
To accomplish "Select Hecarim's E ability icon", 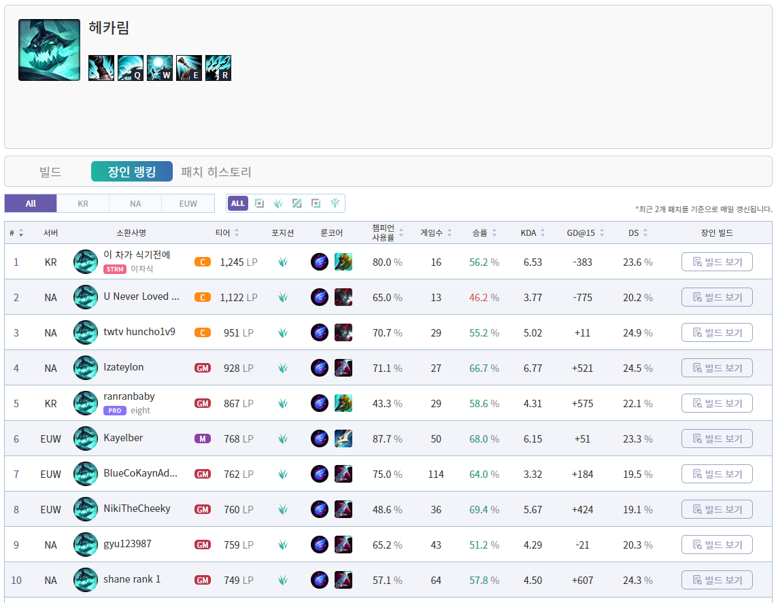I will pos(189,68).
